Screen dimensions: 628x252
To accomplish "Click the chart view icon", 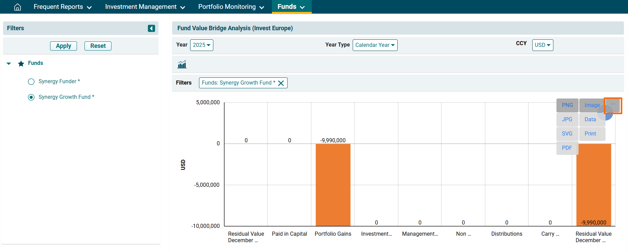I will (182, 65).
